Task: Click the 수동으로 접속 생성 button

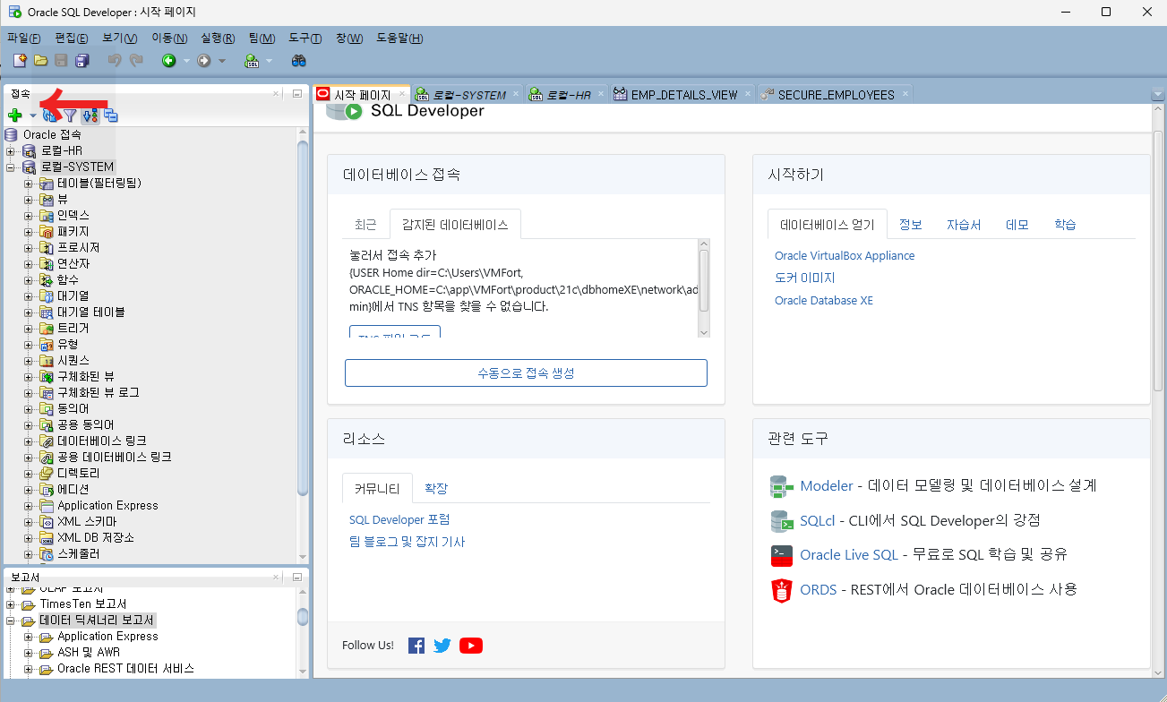Action: point(526,372)
